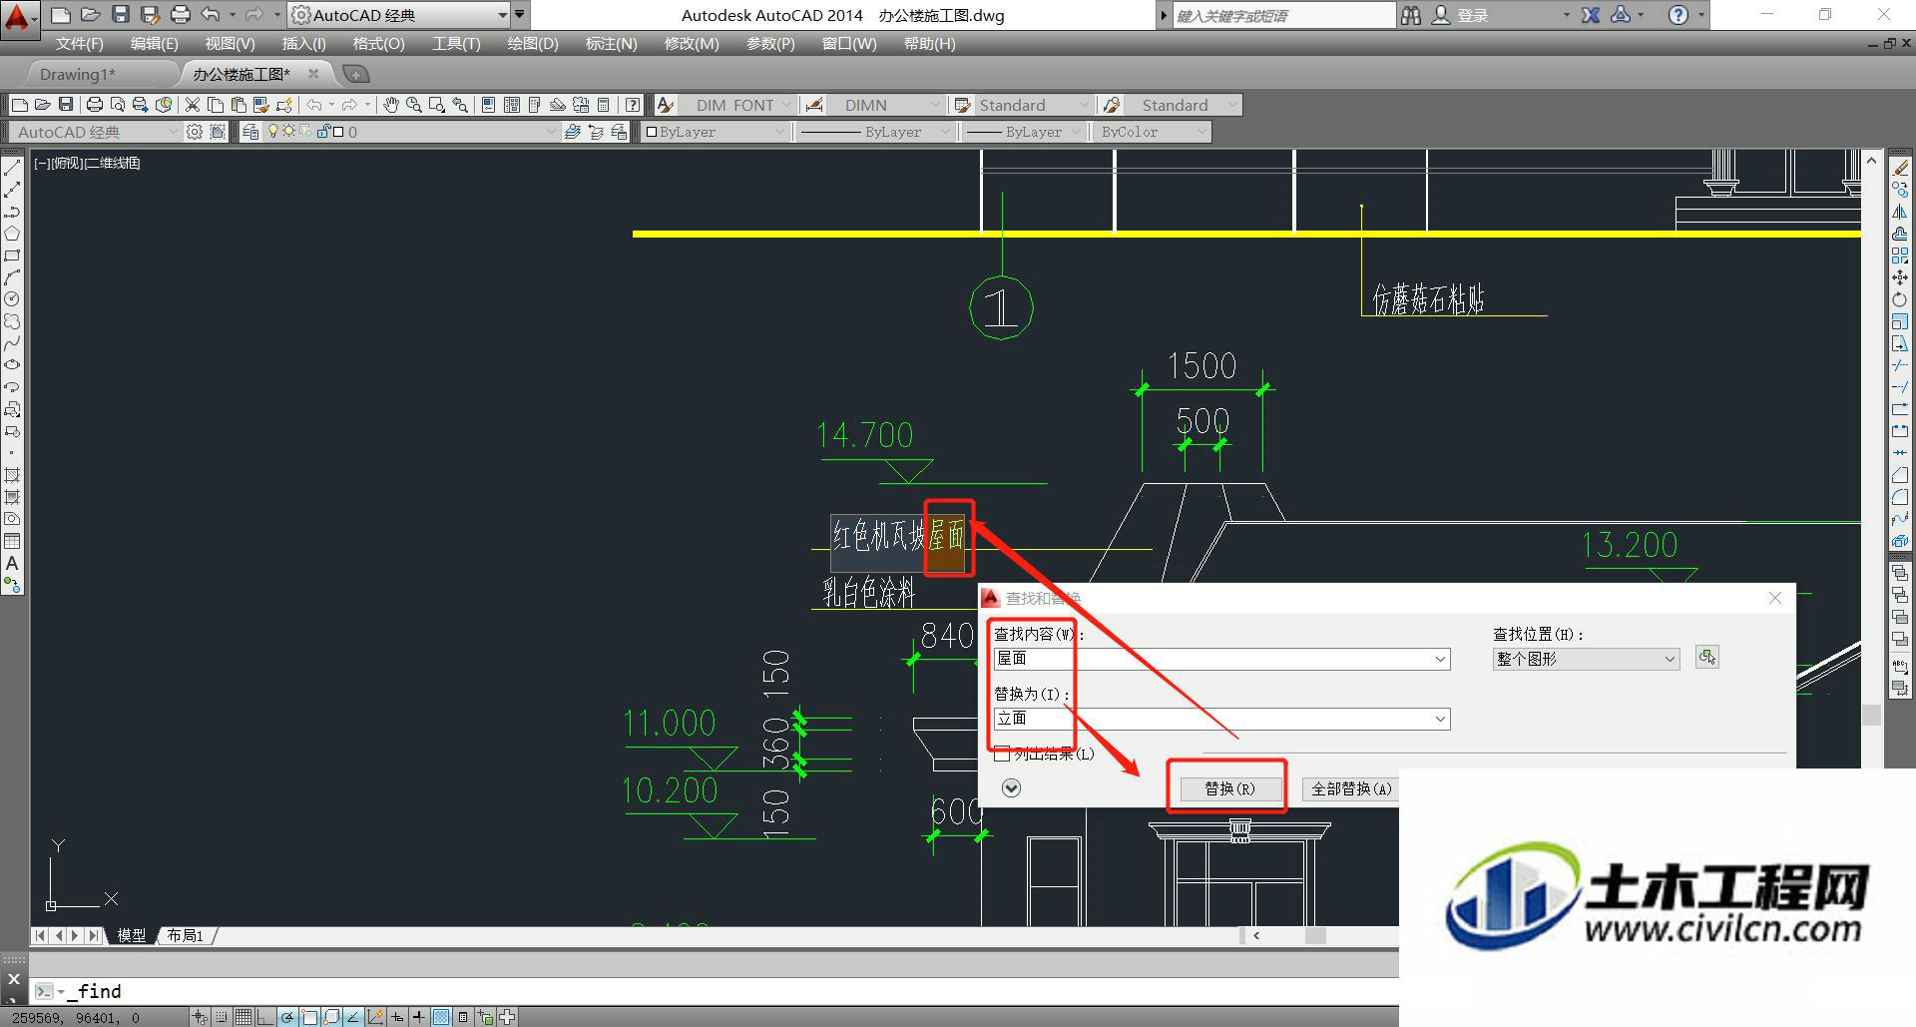Open the Plot print icon
Image resolution: width=1916 pixels, height=1027 pixels.
(x=95, y=105)
